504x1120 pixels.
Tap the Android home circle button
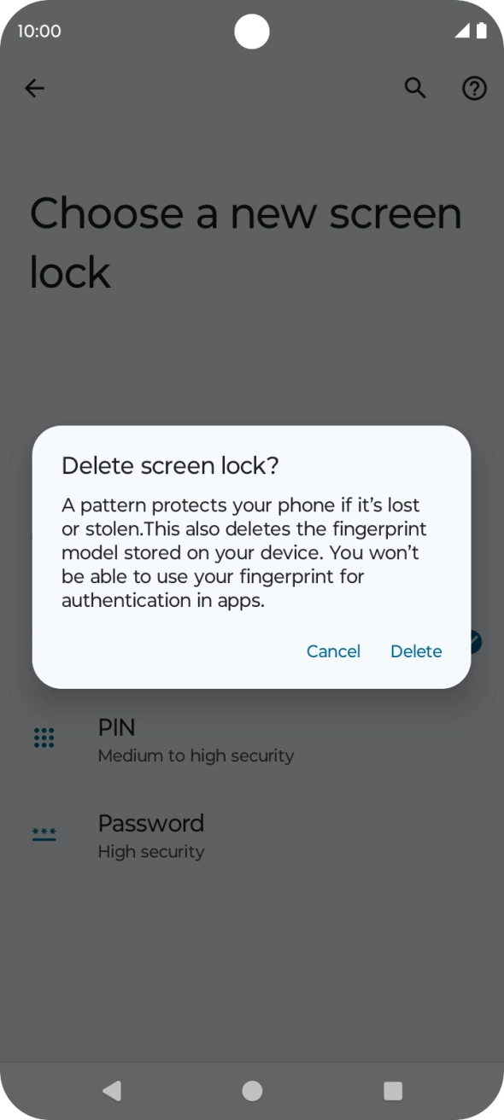click(x=252, y=1090)
